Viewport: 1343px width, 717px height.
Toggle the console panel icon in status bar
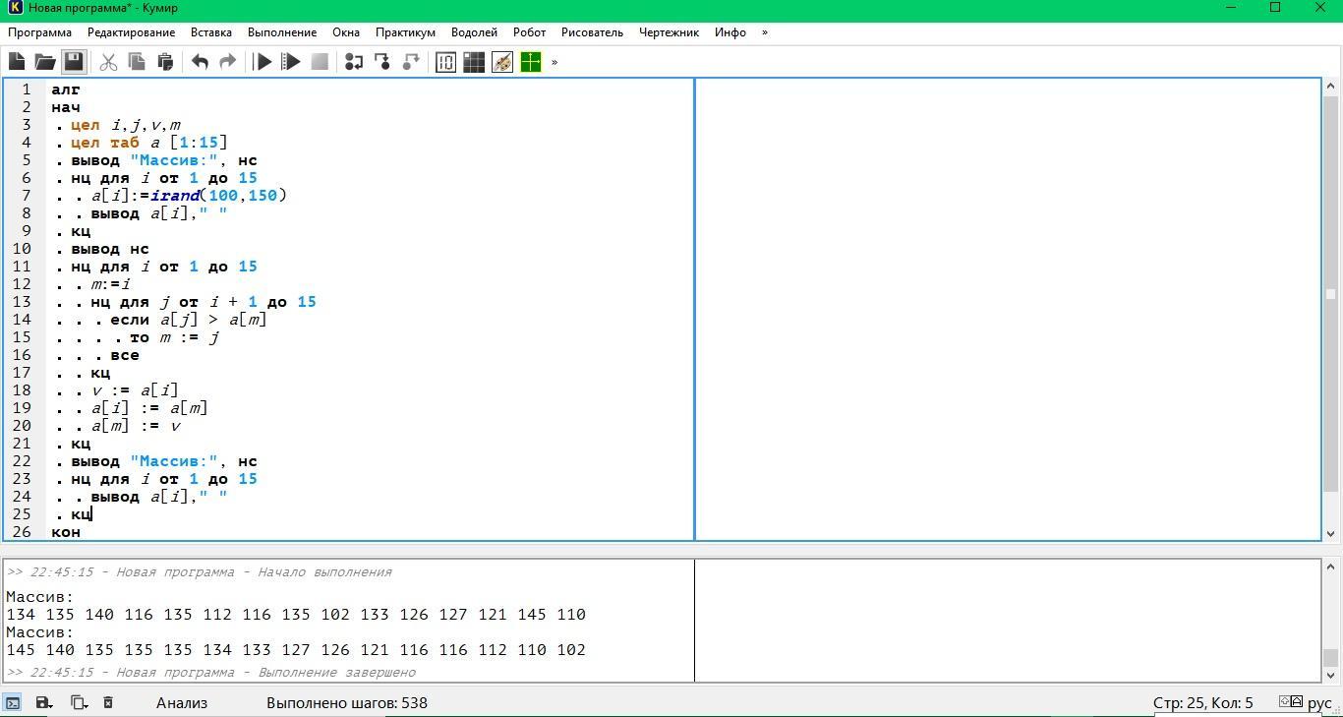click(13, 702)
